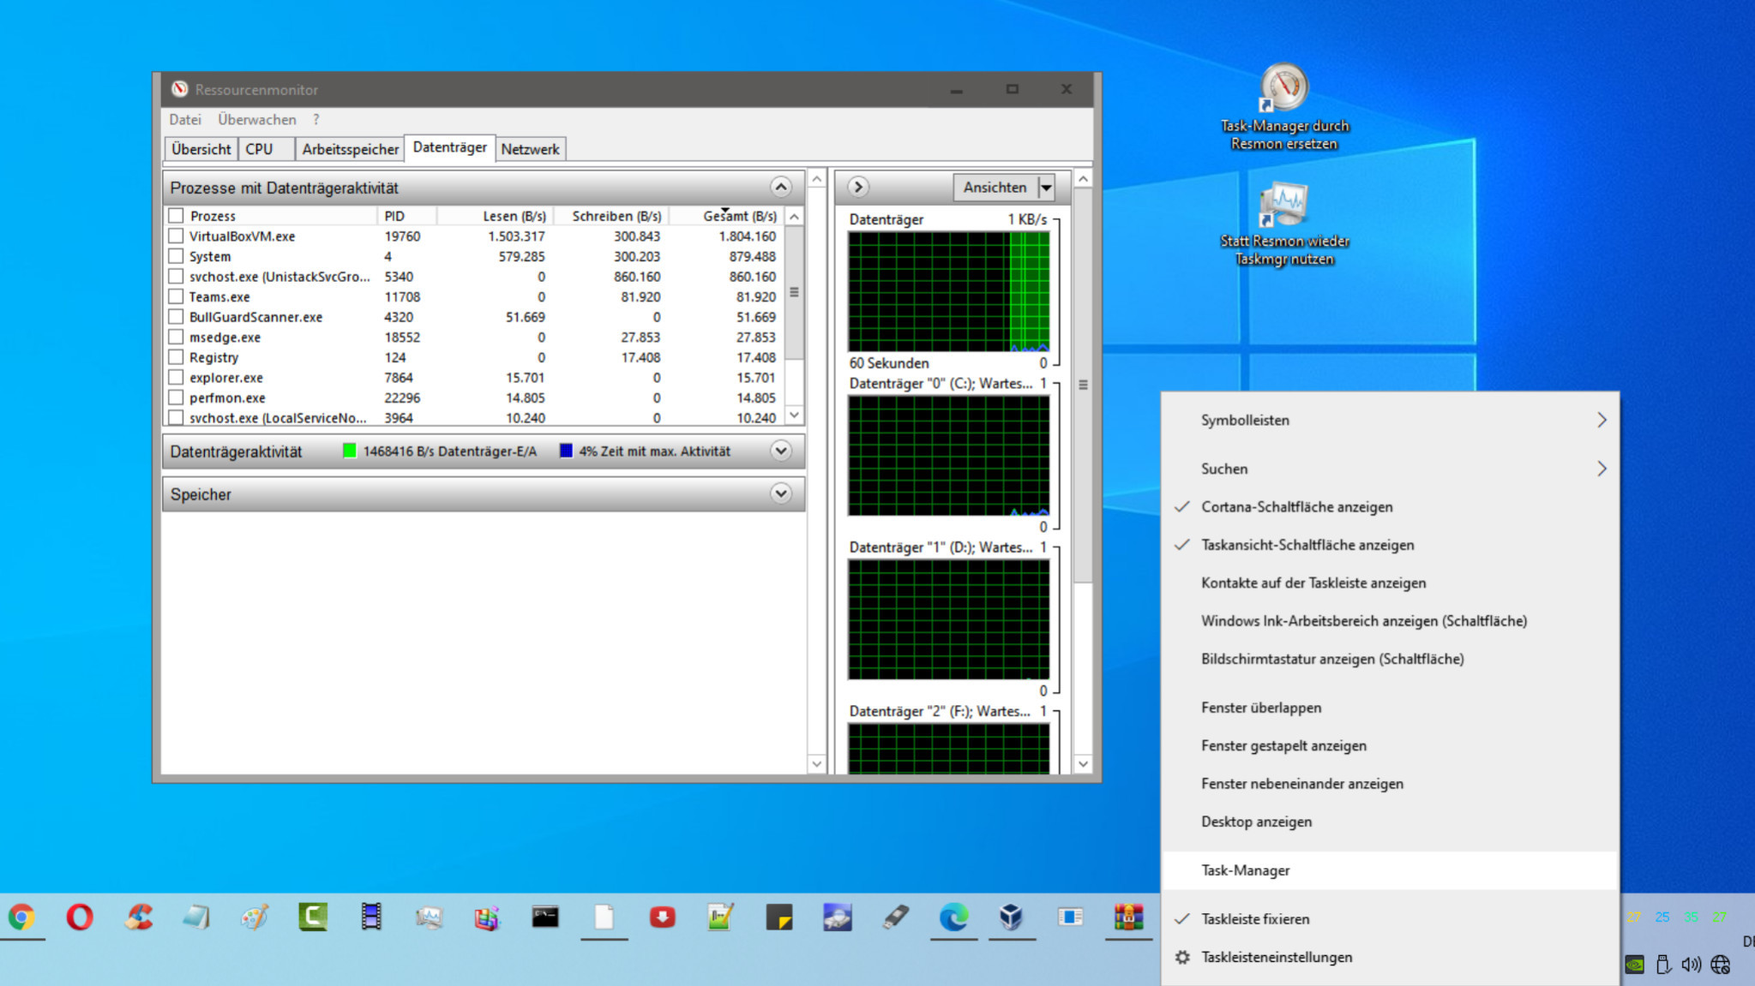Click the Ansichten button
The image size is (1755, 986).
point(995,187)
